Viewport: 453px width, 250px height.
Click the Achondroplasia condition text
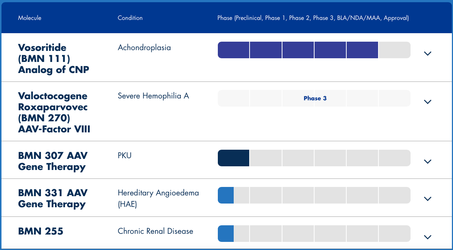pos(144,48)
